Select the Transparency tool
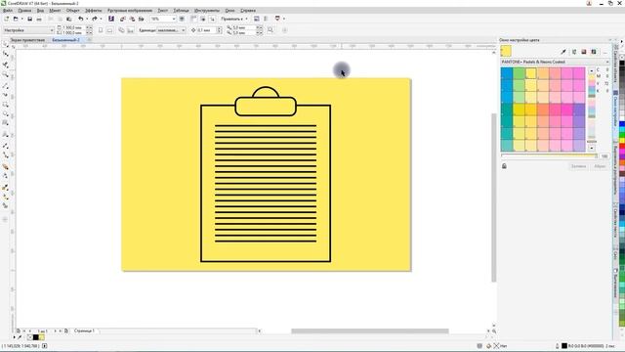The width and height of the screenshot is (625, 352). click(x=5, y=176)
